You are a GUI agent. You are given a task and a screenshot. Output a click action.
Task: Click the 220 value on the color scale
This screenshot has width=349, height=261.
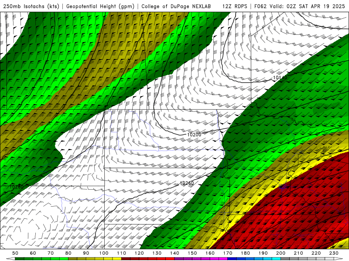point(316,253)
